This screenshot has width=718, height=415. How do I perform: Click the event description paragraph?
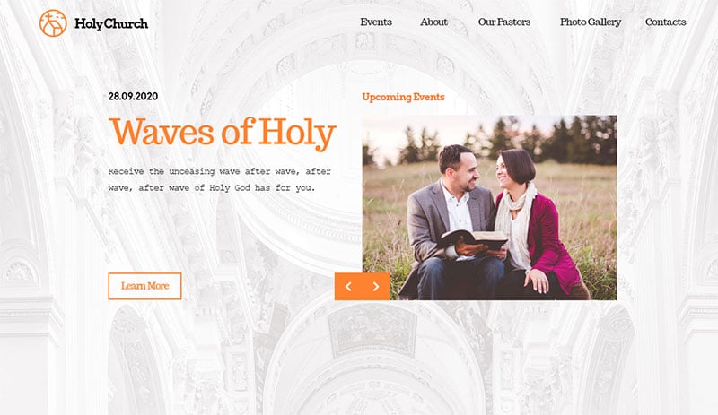[x=219, y=179]
